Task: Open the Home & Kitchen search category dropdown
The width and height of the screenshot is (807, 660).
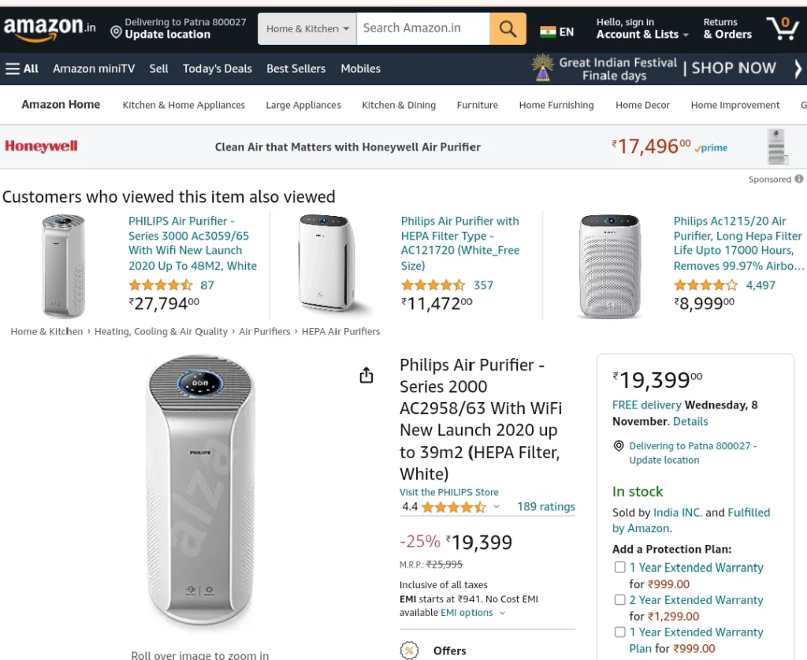Action: pyautogui.click(x=307, y=29)
